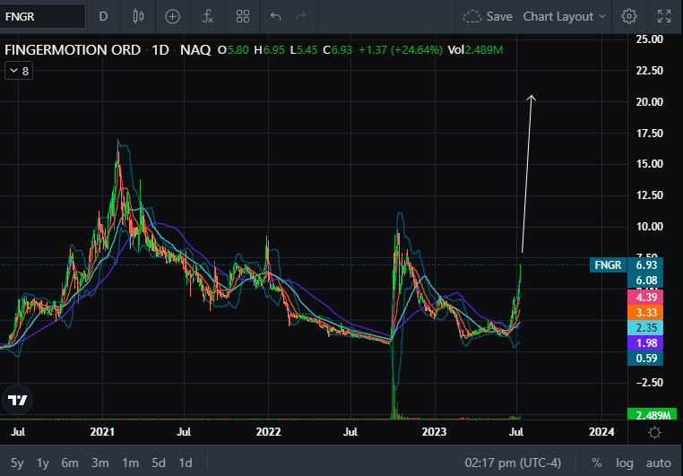Viewport: 683px width, 476px height.
Task: Click the FNGR symbol search field
Action: pyautogui.click(x=42, y=16)
